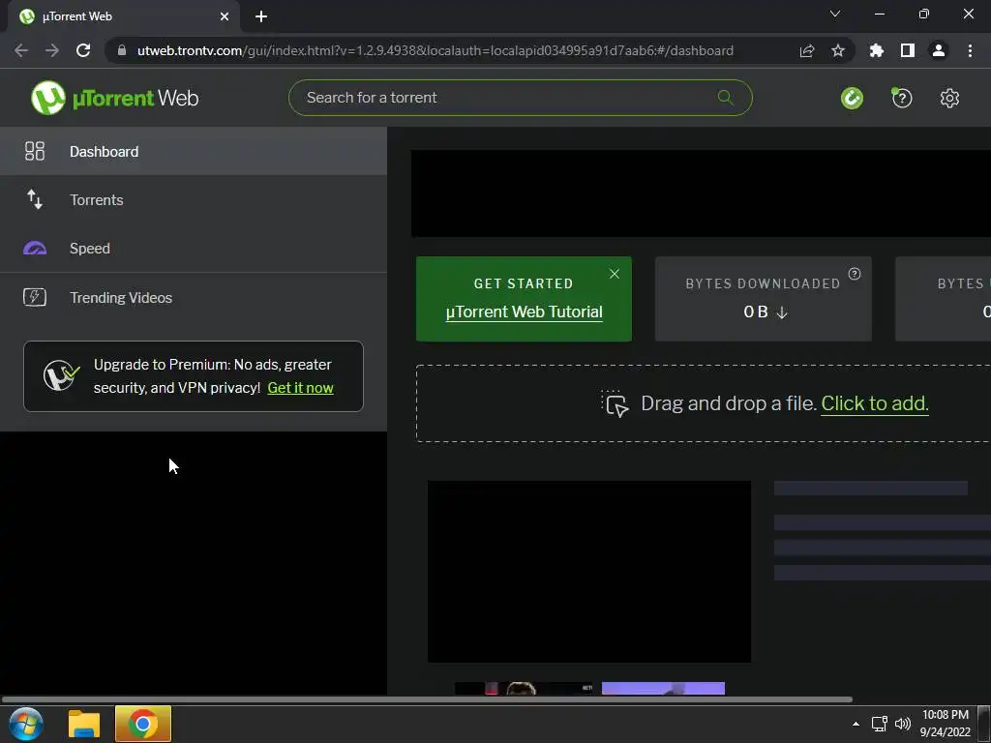Go to the Speed sidebar section

pyautogui.click(x=194, y=249)
